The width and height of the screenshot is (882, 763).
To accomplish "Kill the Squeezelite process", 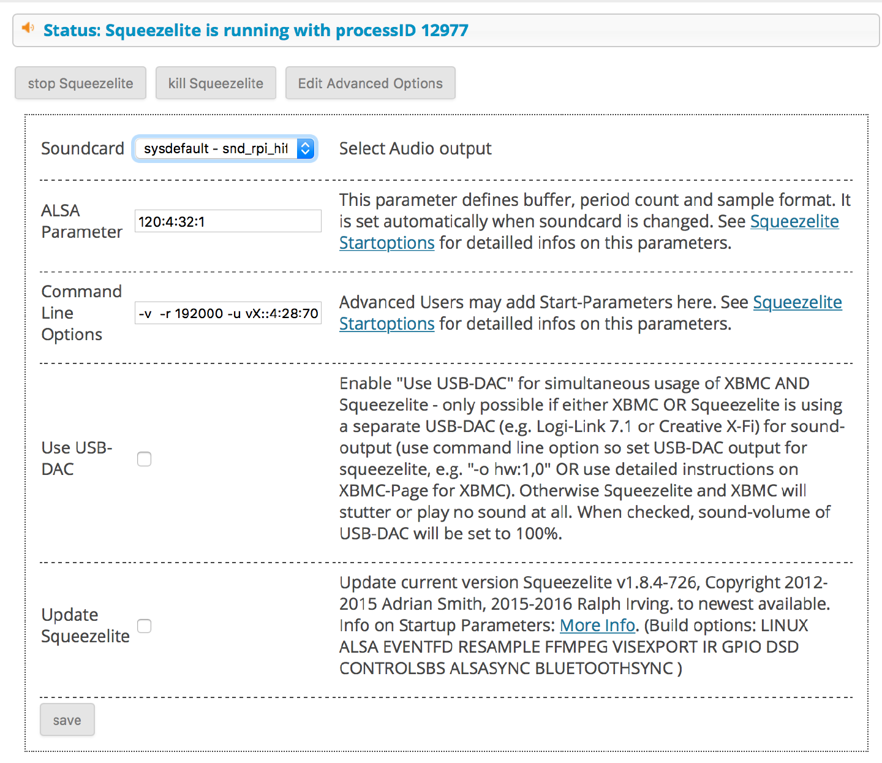I will (216, 83).
